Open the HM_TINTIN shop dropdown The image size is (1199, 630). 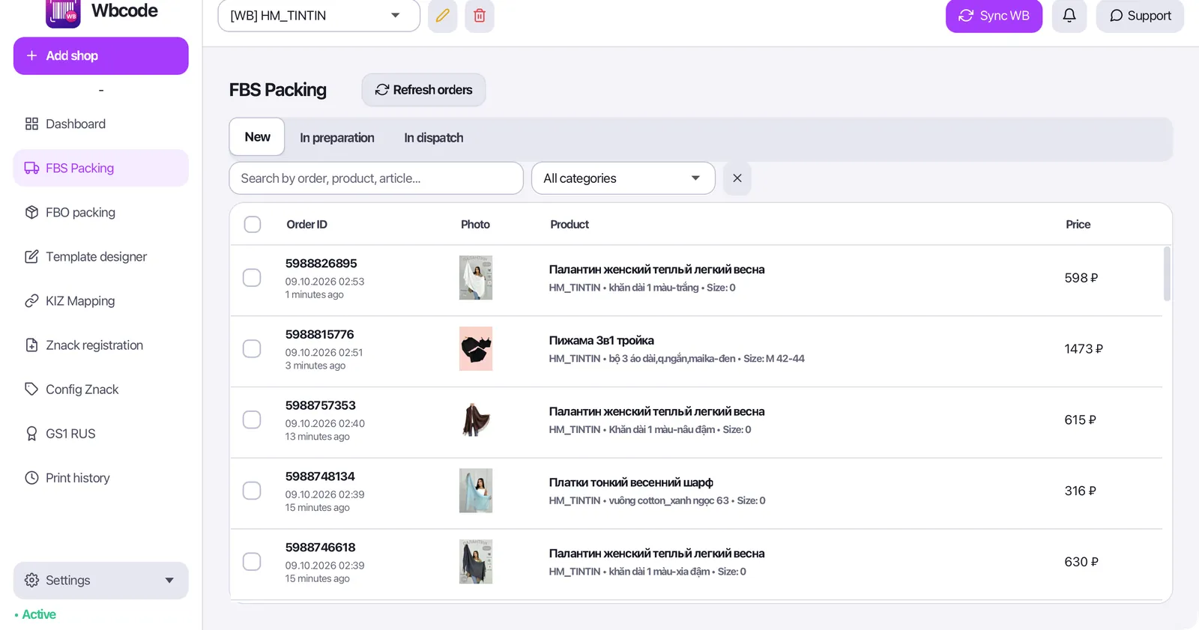(318, 15)
